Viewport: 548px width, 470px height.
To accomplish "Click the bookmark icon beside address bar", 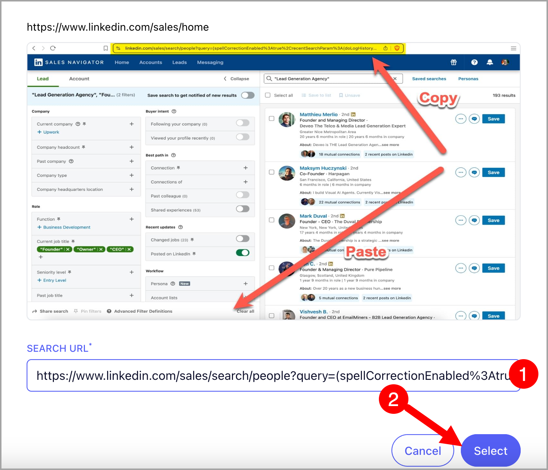I will 106,48.
